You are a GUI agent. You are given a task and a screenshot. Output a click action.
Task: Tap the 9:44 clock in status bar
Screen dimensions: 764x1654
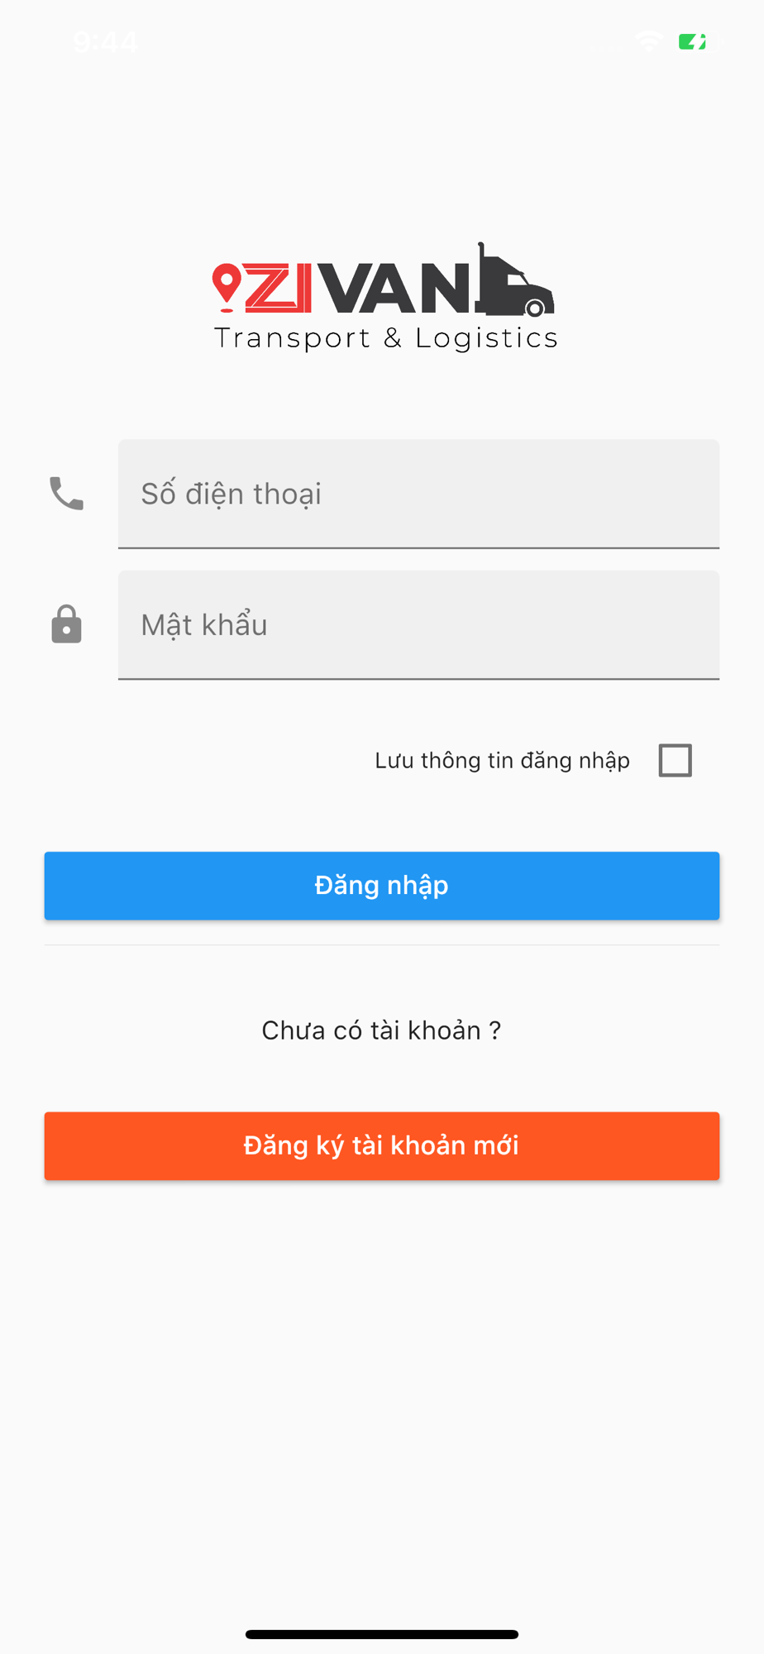(105, 41)
